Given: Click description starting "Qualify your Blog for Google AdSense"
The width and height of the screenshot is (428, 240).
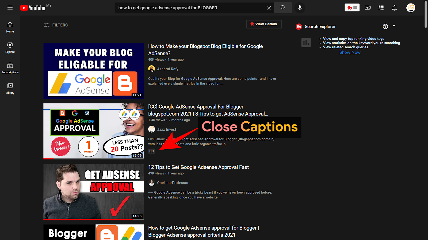Looking at the screenshot, I should tap(212, 81).
